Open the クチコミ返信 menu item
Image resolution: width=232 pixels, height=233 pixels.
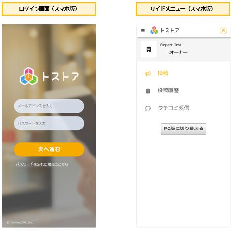[x=173, y=108]
